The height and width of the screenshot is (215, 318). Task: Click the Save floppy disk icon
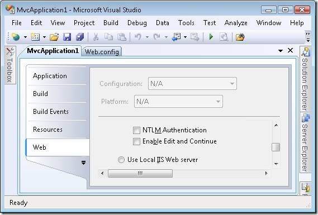click(x=67, y=37)
